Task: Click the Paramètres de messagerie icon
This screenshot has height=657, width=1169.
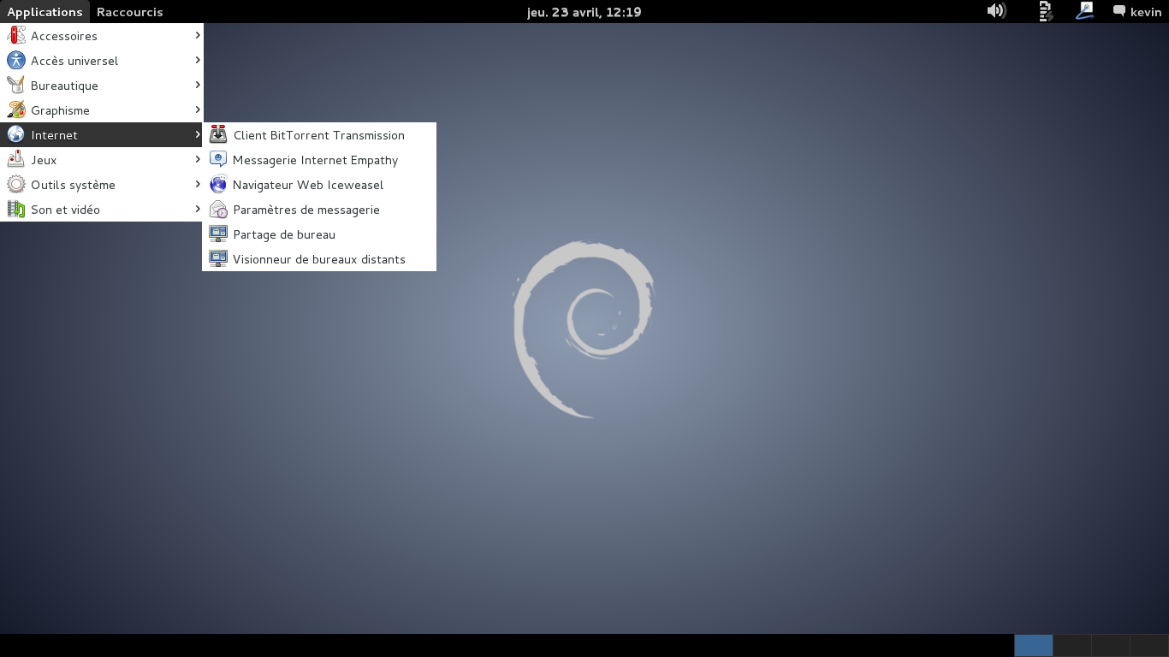Action: tap(218, 210)
